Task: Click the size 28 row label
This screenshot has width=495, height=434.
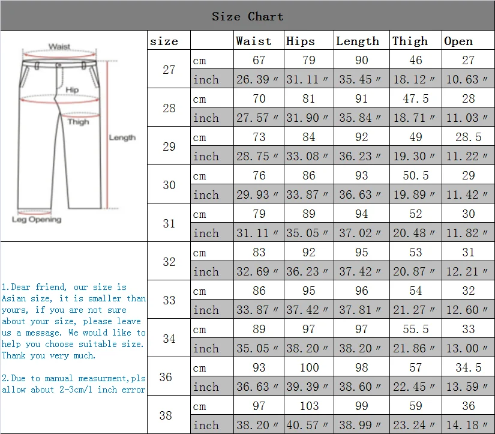Action: [169, 107]
